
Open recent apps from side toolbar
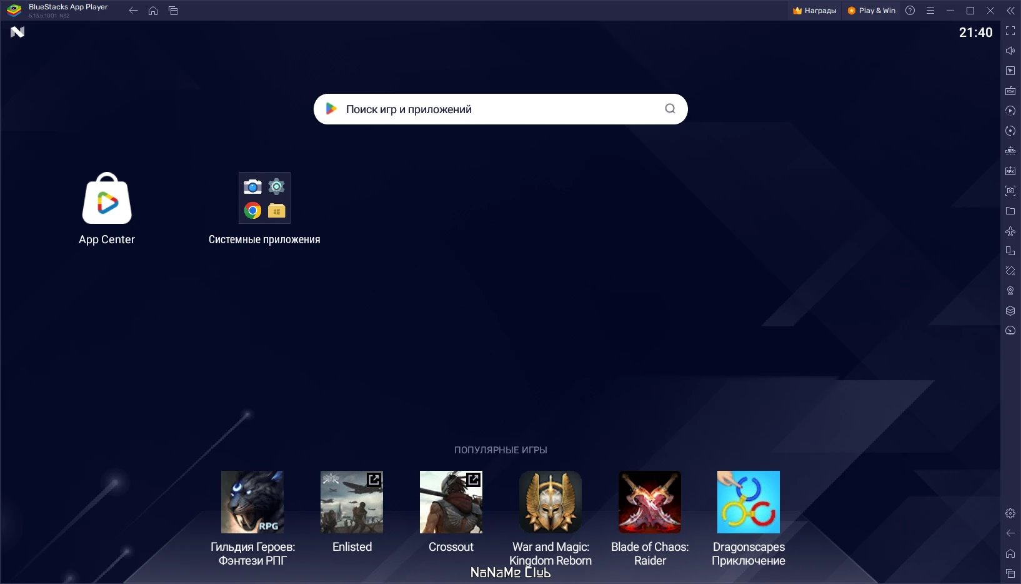[x=1010, y=573]
